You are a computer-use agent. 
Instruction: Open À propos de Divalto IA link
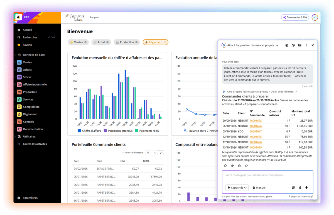coord(301,197)
